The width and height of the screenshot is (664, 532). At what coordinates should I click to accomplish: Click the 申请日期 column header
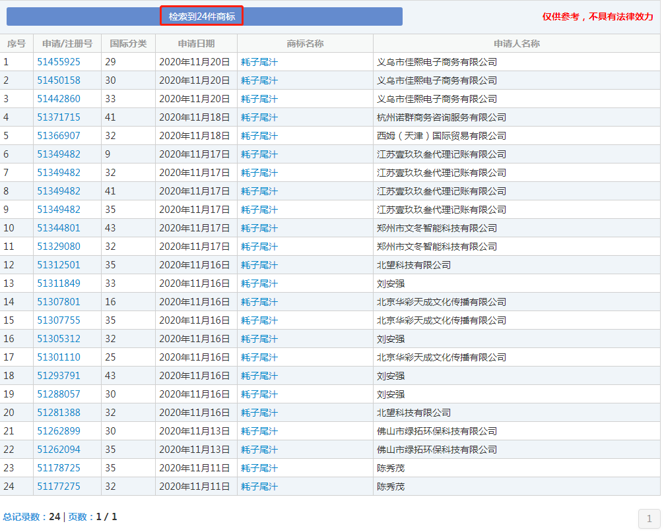[196, 44]
